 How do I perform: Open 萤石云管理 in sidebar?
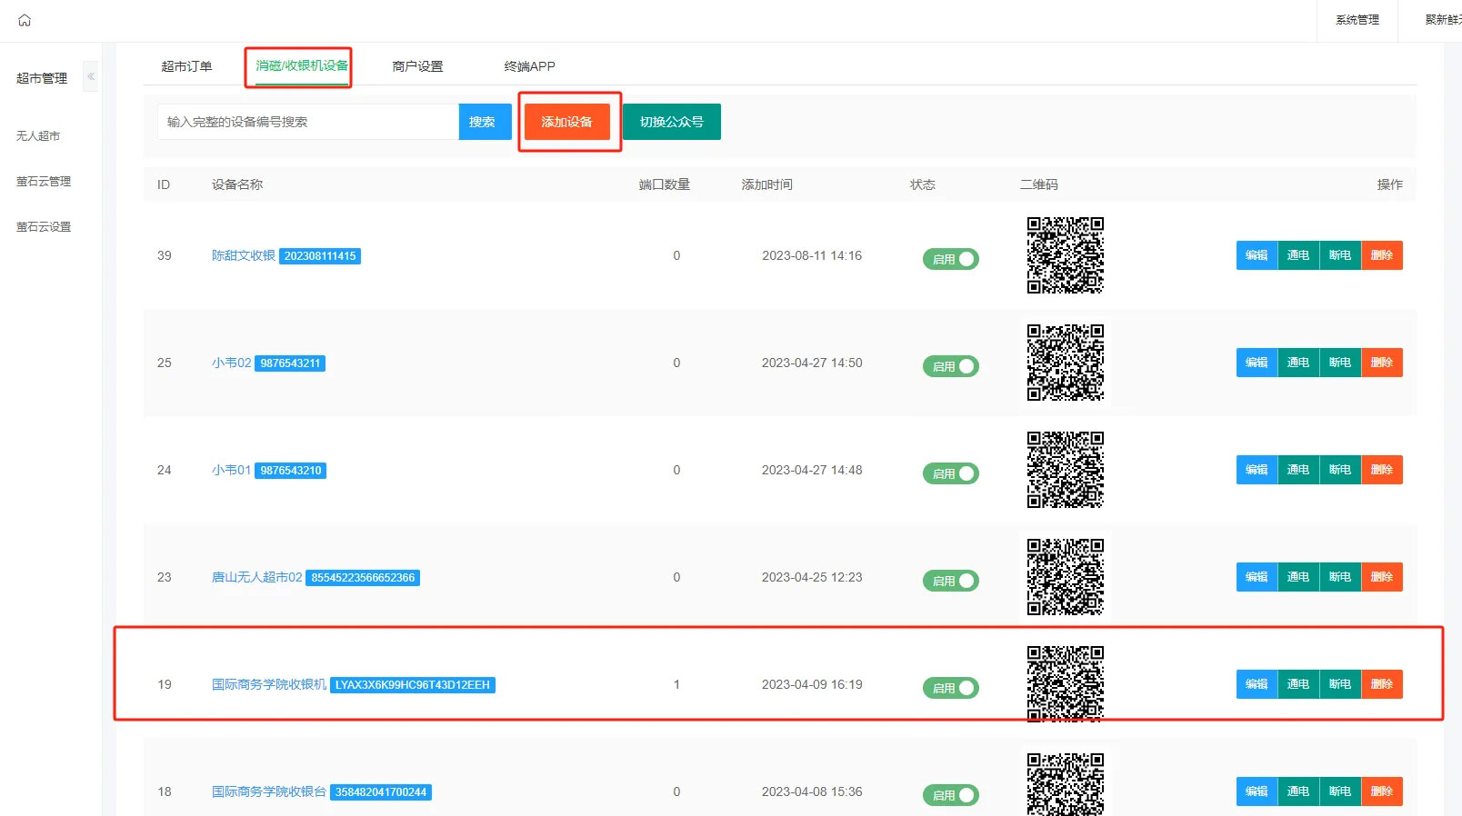pos(44,181)
